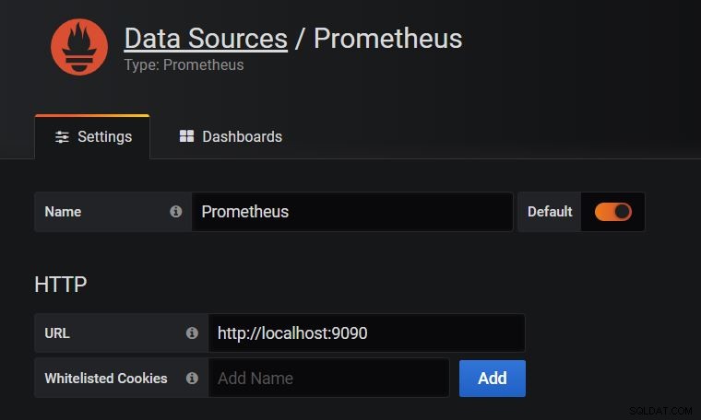Click the Name field label
The height and width of the screenshot is (420, 701).
click(63, 212)
